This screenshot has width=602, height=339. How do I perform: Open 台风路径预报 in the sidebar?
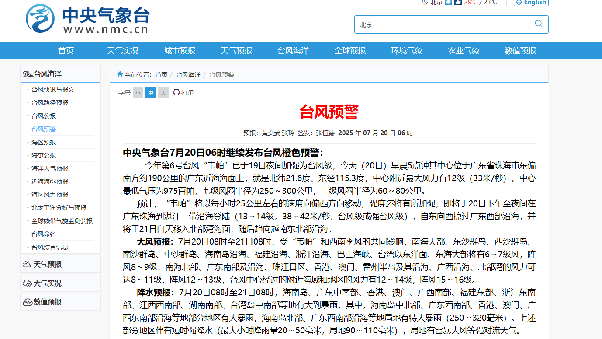click(x=50, y=103)
